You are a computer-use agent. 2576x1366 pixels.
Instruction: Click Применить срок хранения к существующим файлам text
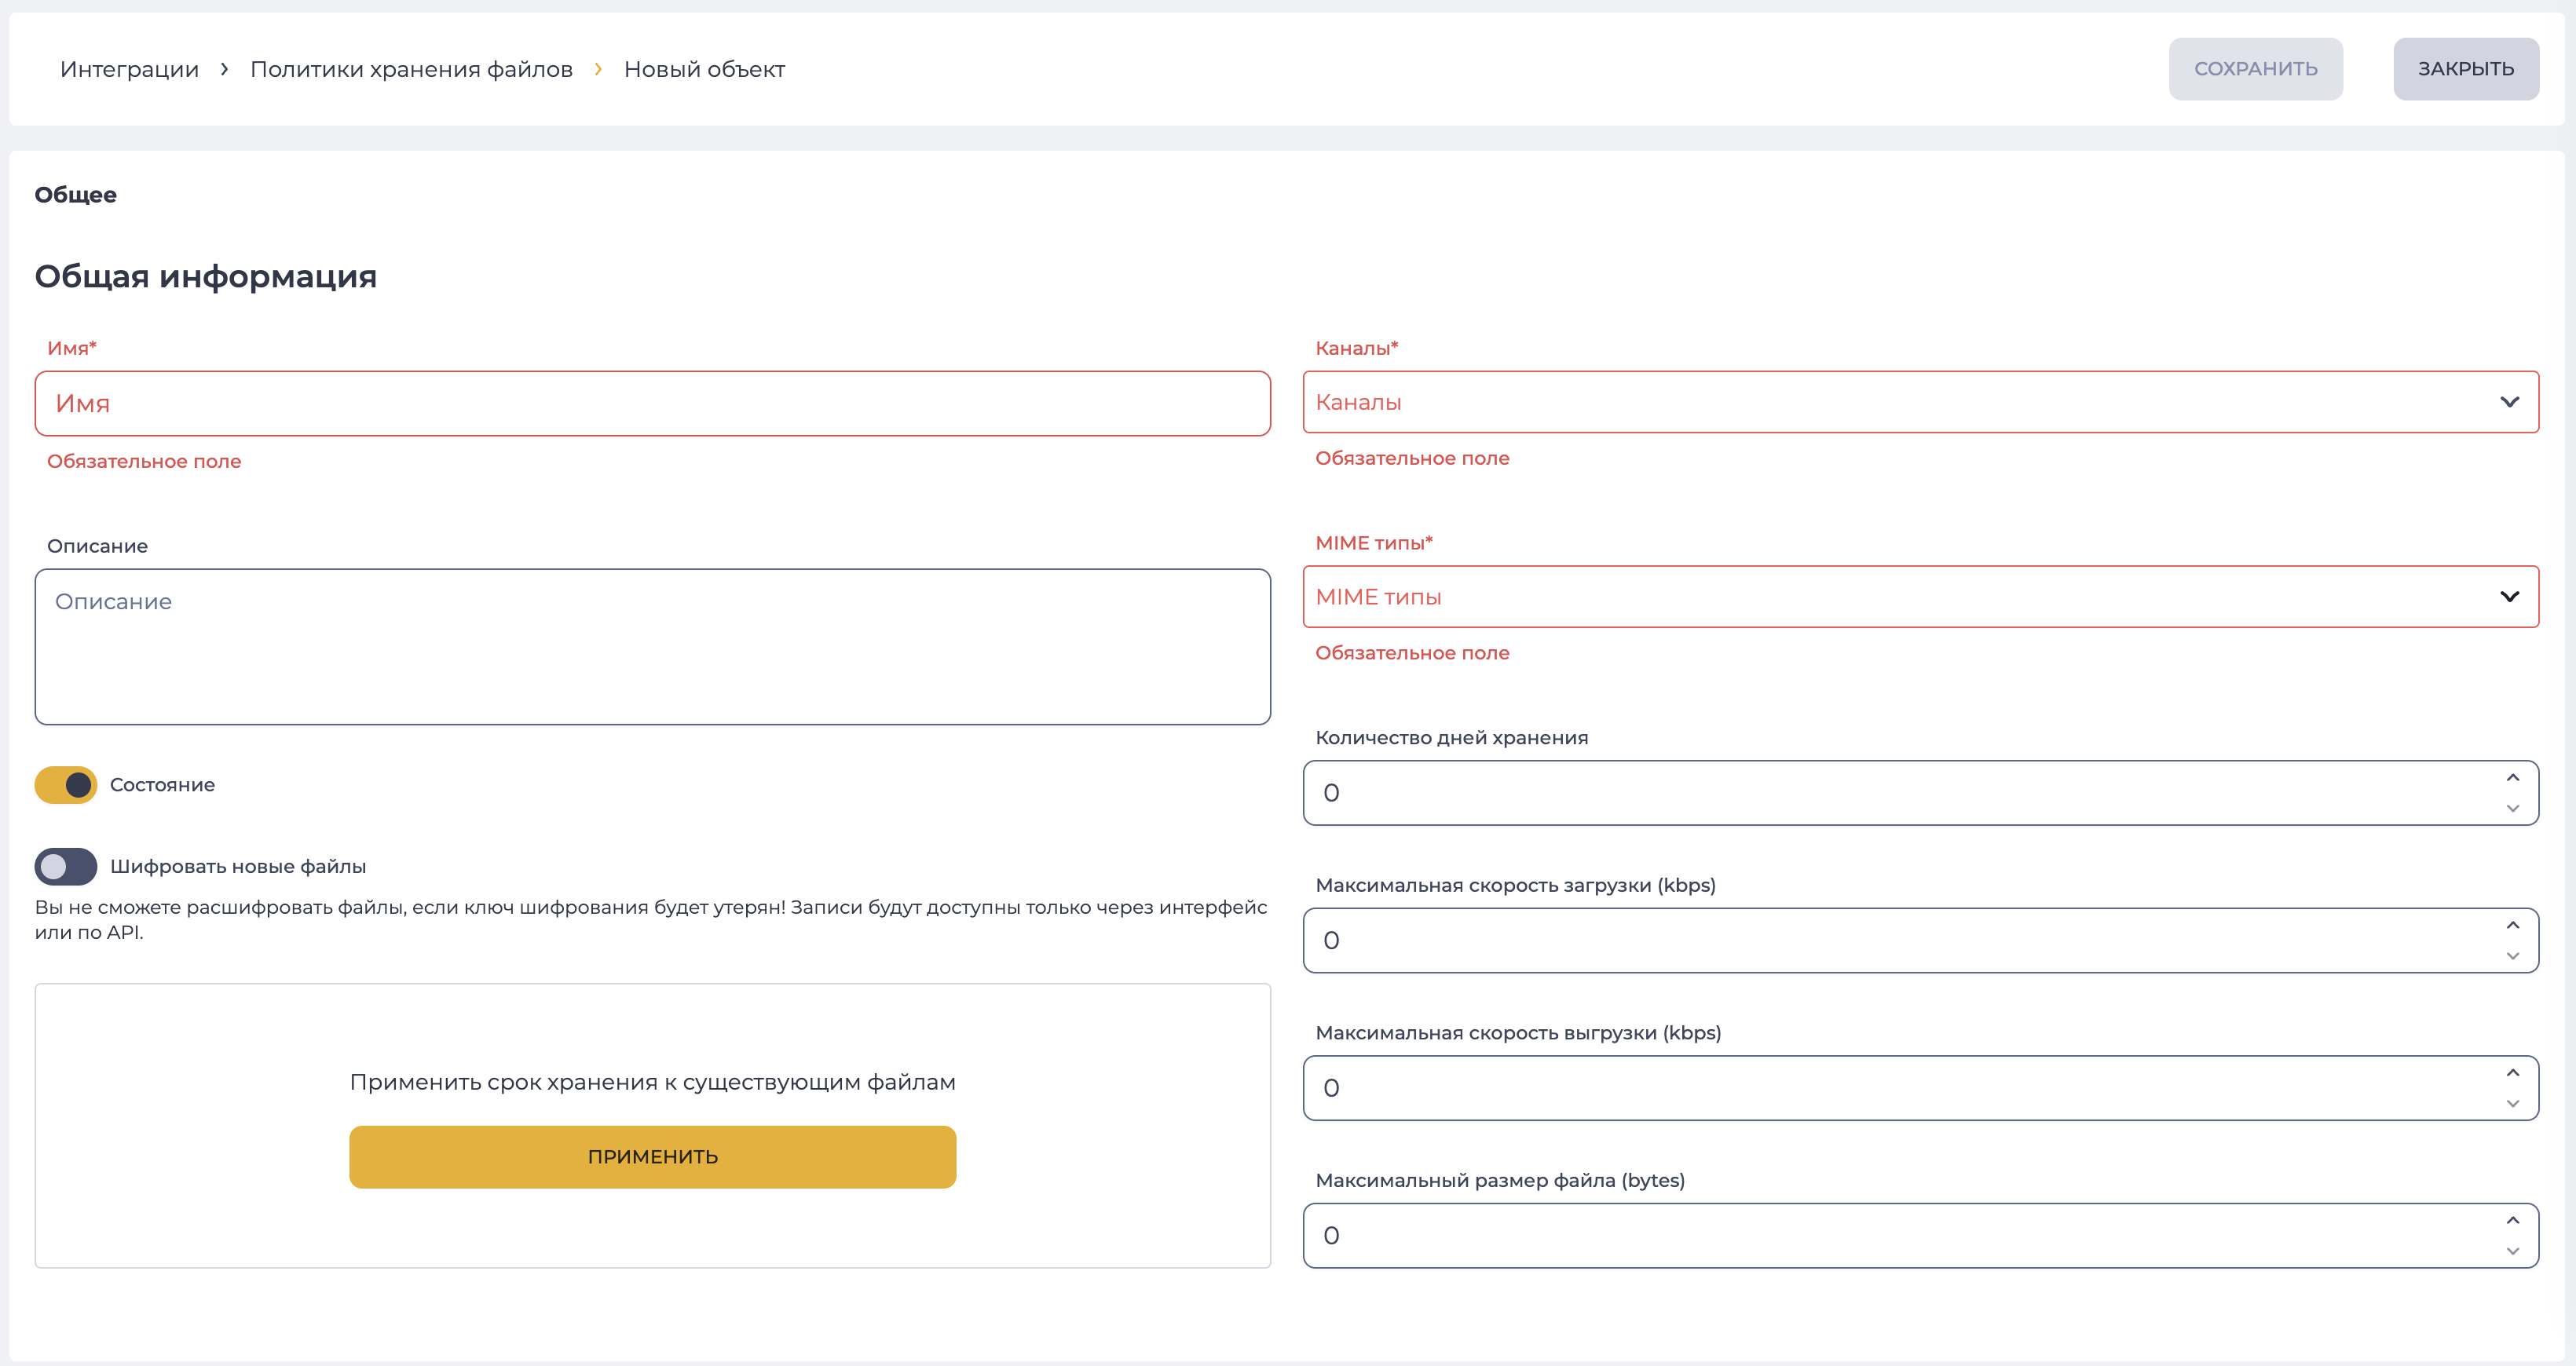point(652,1083)
